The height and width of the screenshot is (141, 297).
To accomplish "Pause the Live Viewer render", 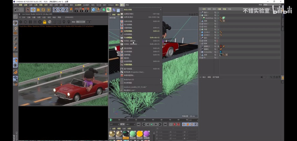I will (30, 22).
